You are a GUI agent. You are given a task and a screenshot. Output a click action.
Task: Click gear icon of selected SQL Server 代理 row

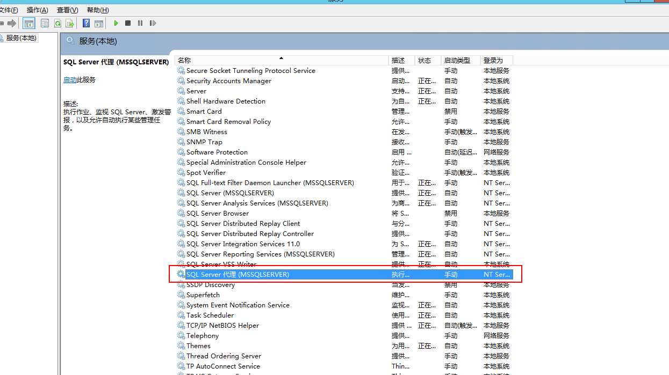click(x=181, y=275)
